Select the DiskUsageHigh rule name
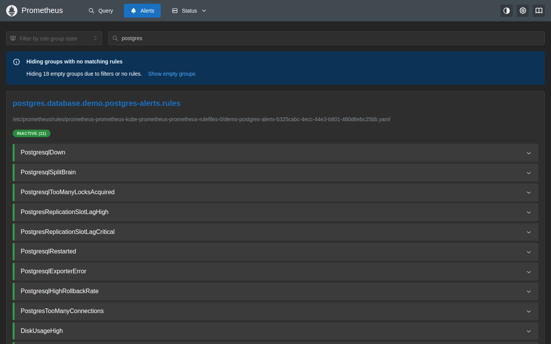 42,331
